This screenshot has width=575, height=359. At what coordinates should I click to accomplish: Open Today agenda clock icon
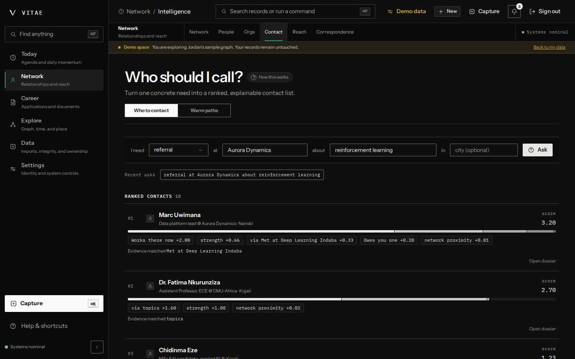tap(13, 58)
